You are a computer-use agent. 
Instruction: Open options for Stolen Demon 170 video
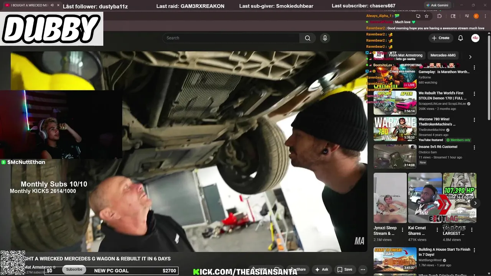(x=474, y=94)
